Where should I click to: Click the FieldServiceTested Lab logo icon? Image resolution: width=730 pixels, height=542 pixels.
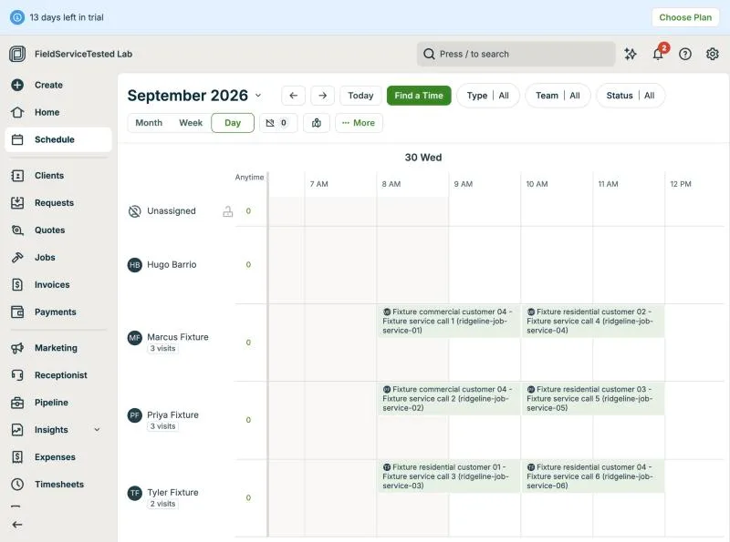click(x=17, y=54)
